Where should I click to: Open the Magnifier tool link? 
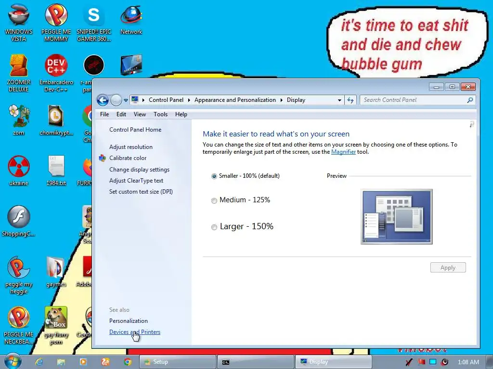343,152
